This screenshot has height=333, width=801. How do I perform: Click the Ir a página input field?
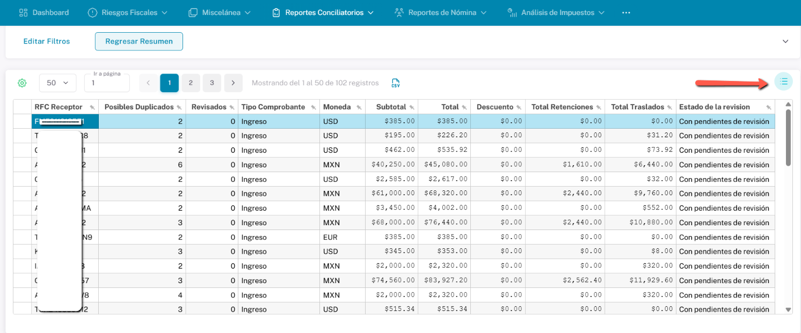[107, 84]
